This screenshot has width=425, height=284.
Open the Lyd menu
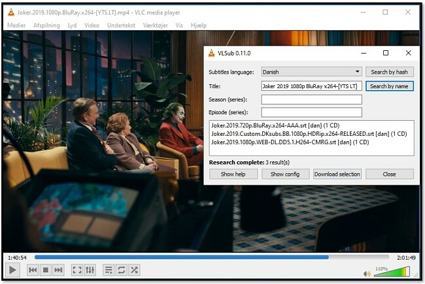[x=72, y=25]
